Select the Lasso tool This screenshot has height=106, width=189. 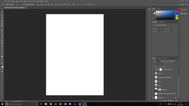point(2,15)
